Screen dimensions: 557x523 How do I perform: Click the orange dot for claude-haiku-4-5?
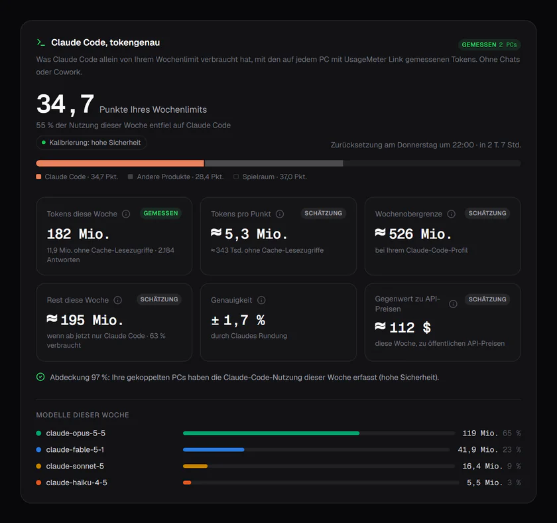click(x=38, y=483)
